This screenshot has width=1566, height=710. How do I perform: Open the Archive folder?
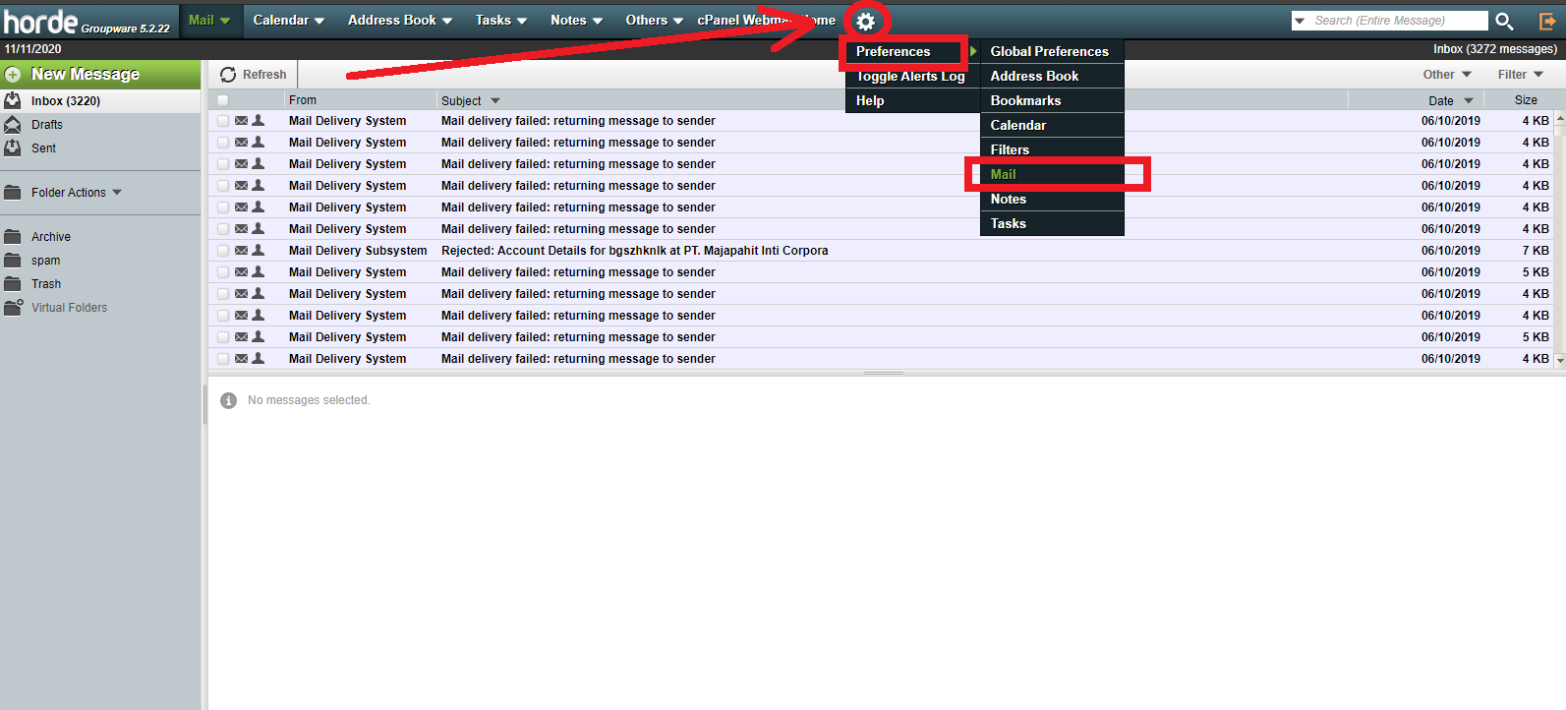click(x=50, y=237)
